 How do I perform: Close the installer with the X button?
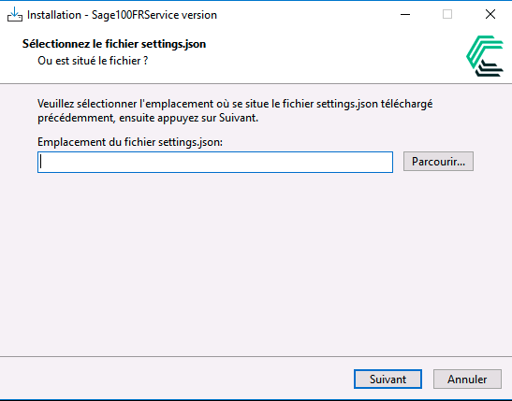pyautogui.click(x=490, y=15)
